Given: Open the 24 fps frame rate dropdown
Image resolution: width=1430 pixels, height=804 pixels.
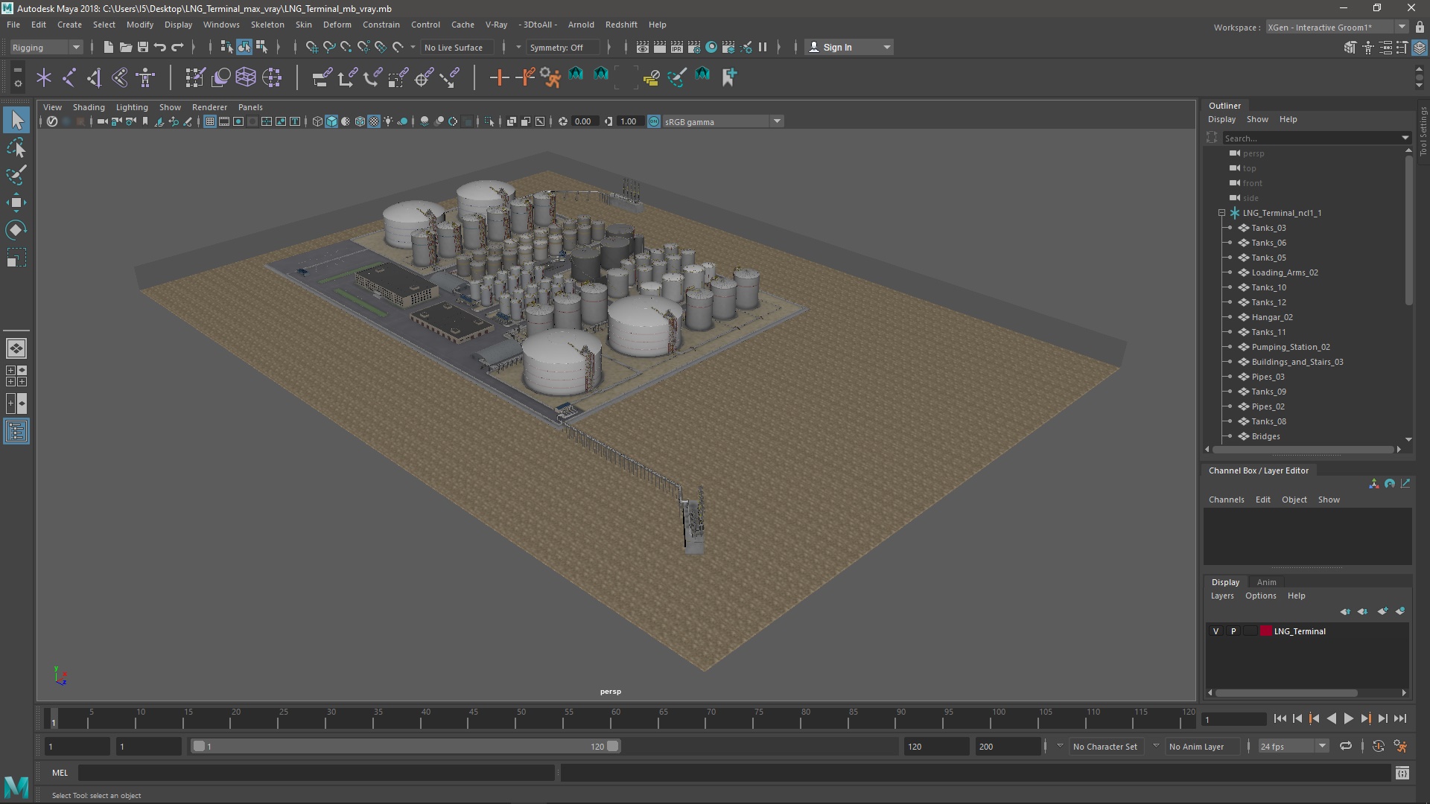Looking at the screenshot, I should click(1293, 746).
